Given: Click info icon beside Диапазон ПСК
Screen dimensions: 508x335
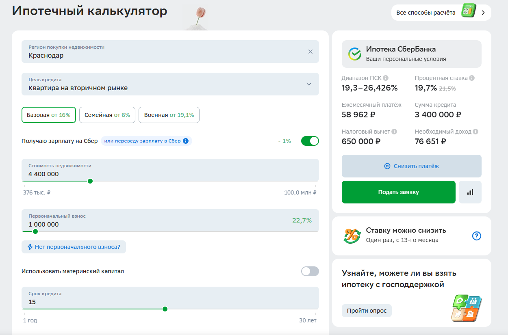Looking at the screenshot, I should pos(386,78).
